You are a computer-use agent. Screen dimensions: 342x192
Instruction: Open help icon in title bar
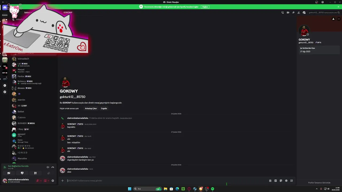[x=323, y=2]
